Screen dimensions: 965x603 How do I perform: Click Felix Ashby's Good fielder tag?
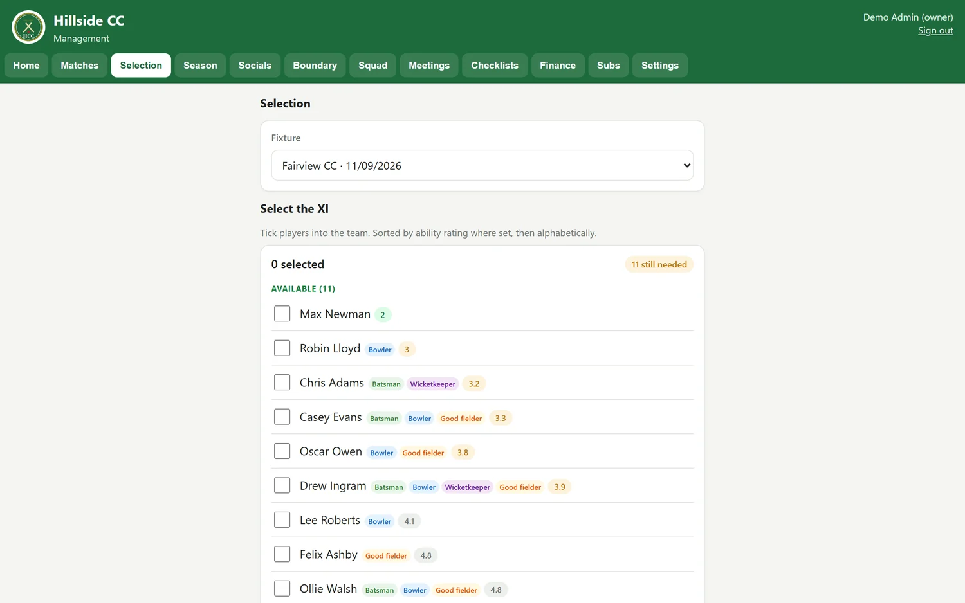tap(386, 556)
